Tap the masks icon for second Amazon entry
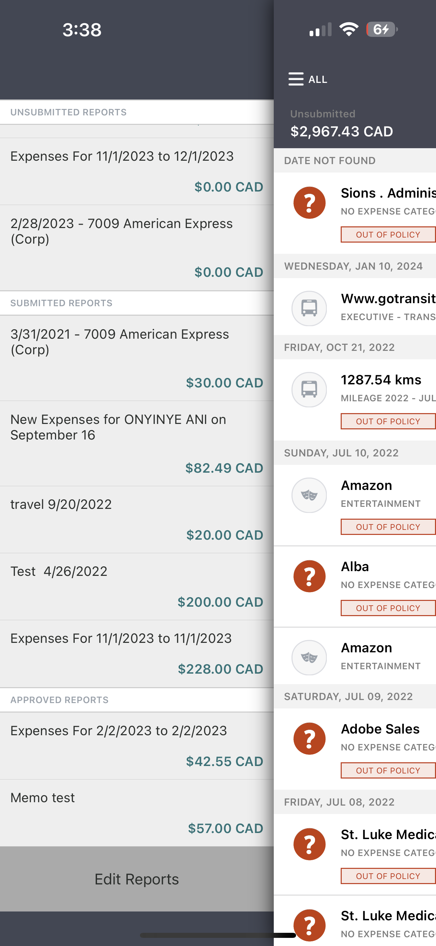The width and height of the screenshot is (436, 946). point(309,657)
